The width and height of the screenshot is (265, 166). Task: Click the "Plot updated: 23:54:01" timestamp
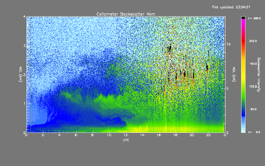231,7
